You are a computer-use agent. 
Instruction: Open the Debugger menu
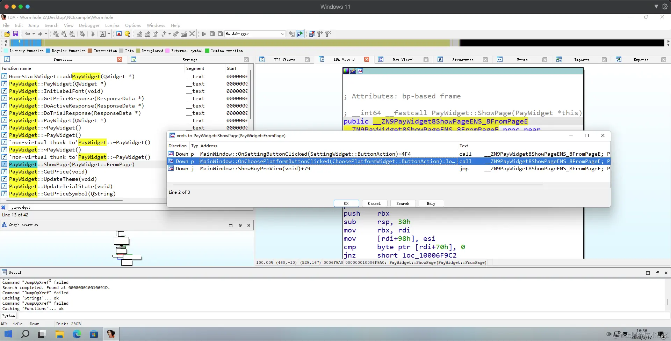89,25
